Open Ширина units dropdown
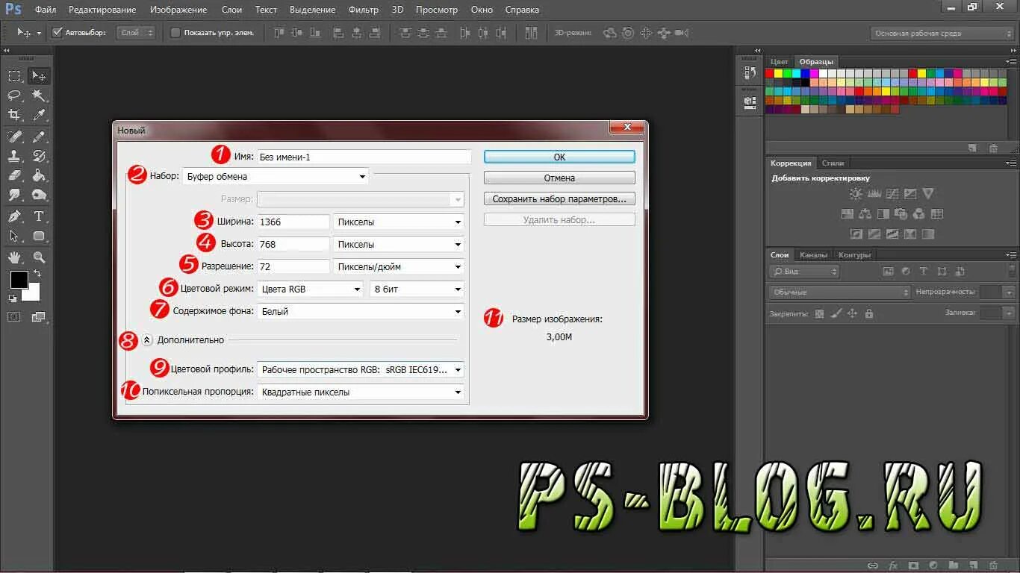Screen dimensions: 1020x573 (x=399, y=222)
